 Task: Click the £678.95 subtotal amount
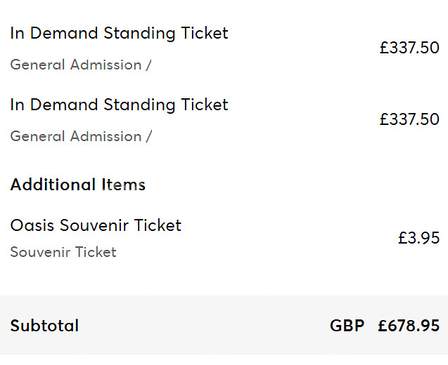[409, 326]
